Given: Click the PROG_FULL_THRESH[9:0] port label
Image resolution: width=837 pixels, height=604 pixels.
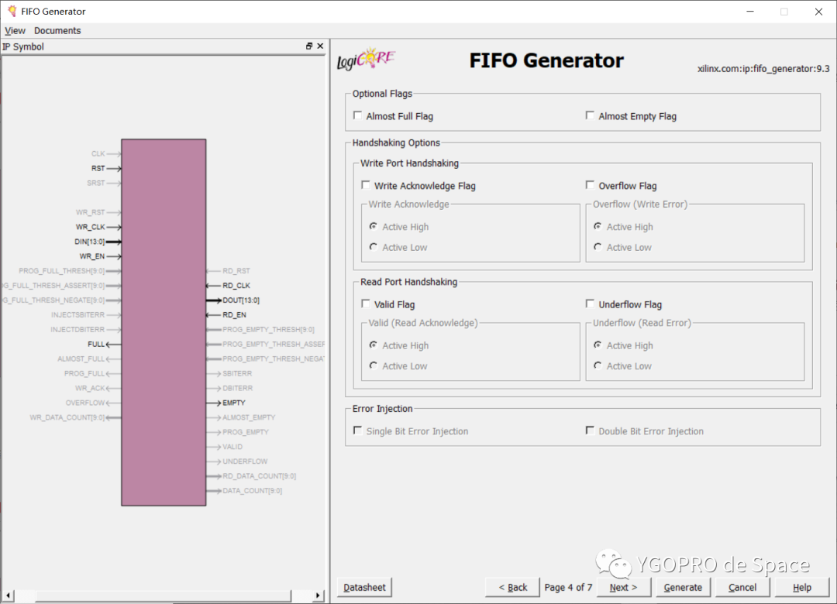Looking at the screenshot, I should point(62,271).
